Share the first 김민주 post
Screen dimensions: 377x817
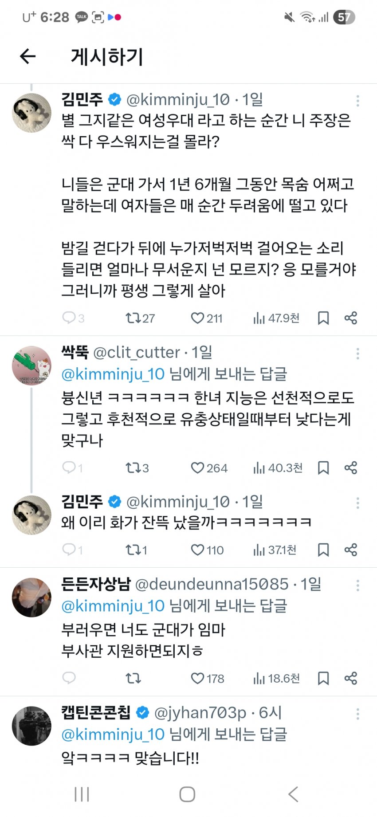tap(350, 318)
